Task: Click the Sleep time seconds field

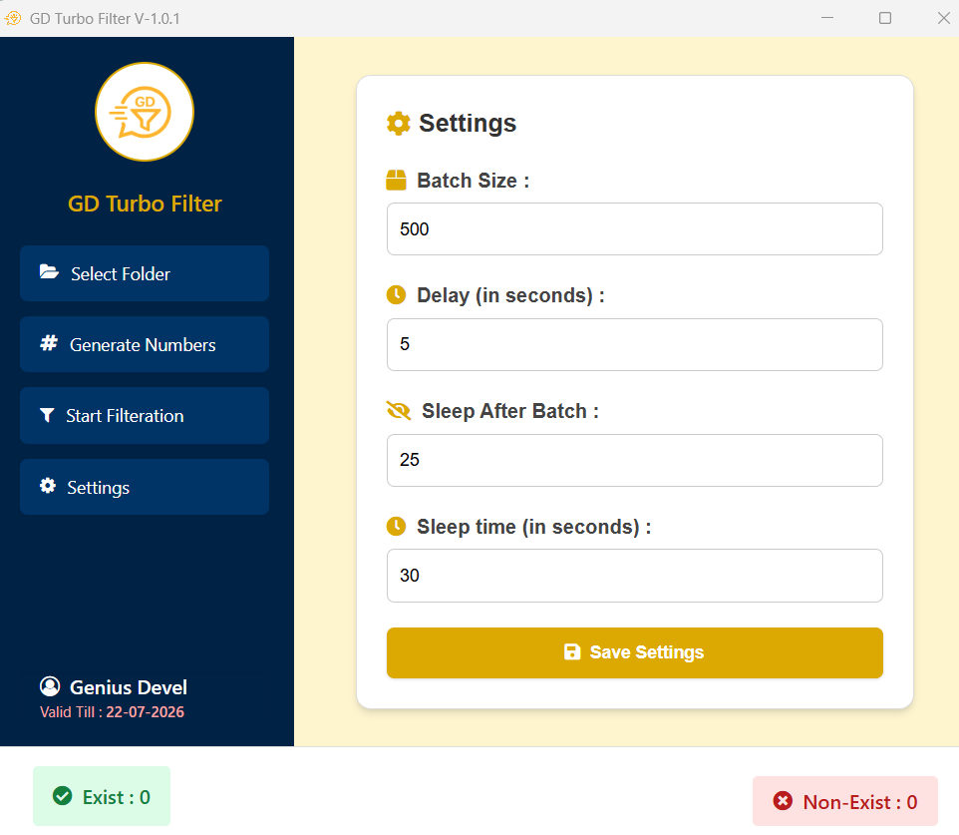Action: pos(634,576)
